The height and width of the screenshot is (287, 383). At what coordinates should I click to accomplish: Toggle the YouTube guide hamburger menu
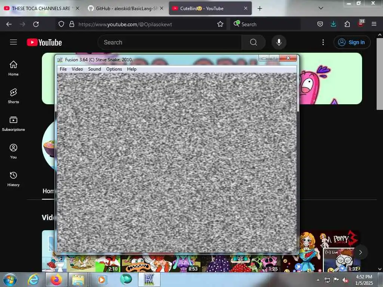tap(13, 42)
